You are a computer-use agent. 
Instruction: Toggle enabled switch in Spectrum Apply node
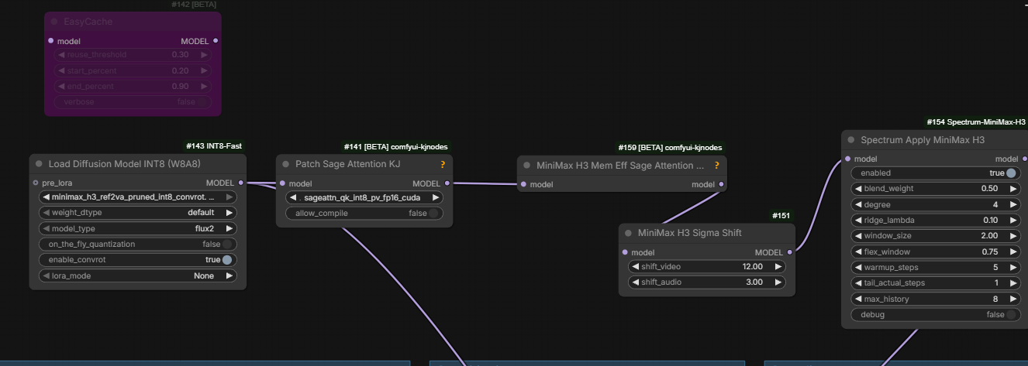1011,173
